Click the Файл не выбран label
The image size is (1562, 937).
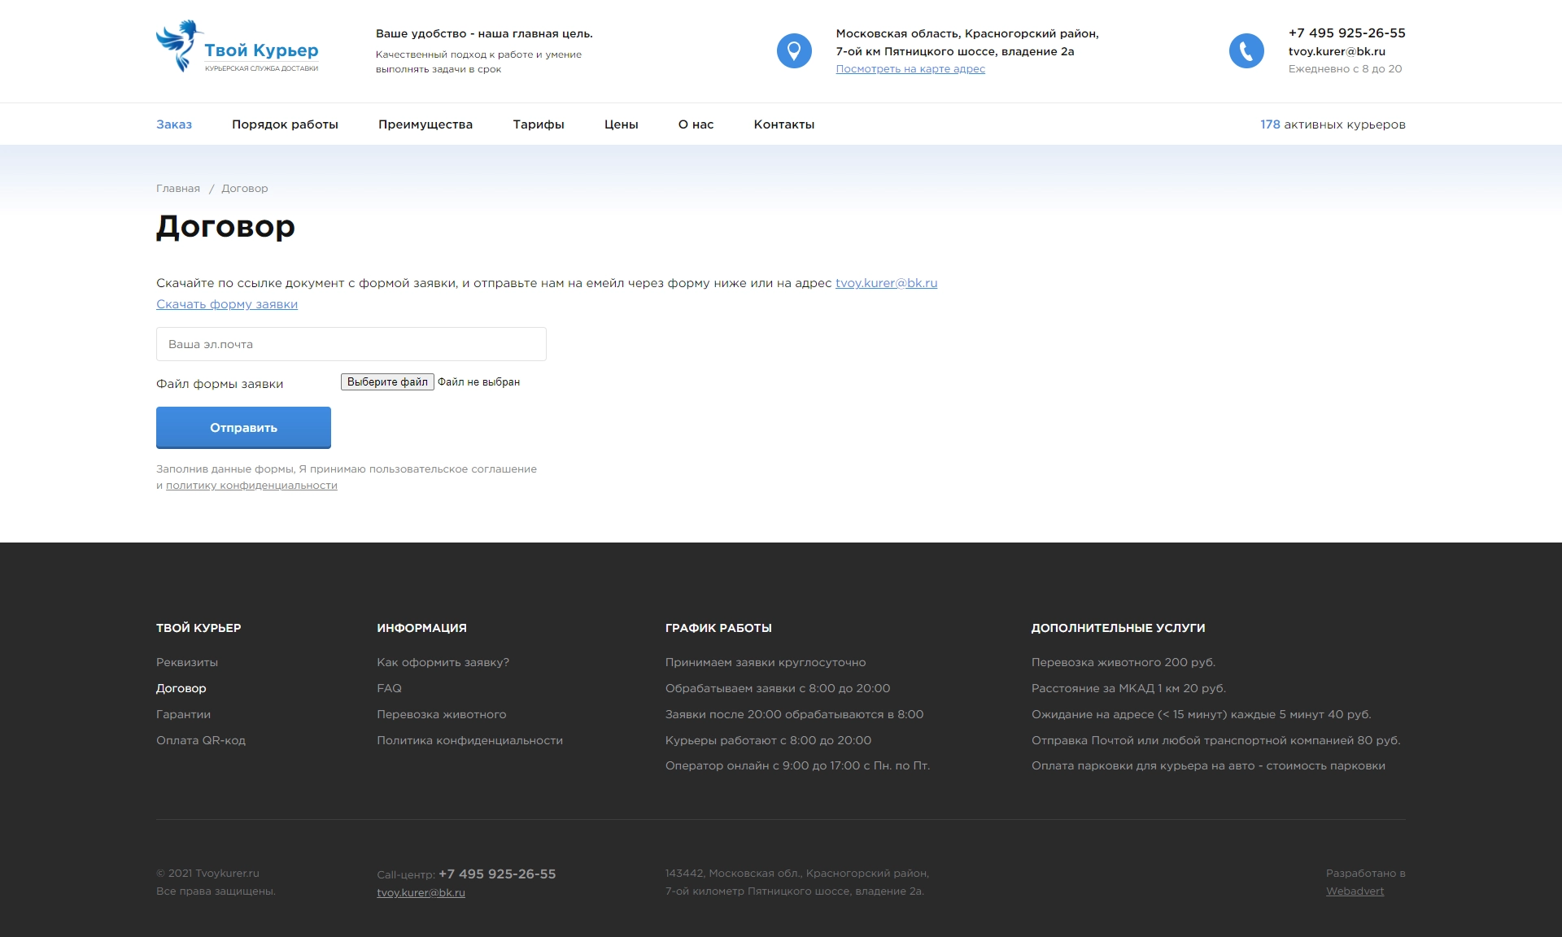click(x=478, y=382)
